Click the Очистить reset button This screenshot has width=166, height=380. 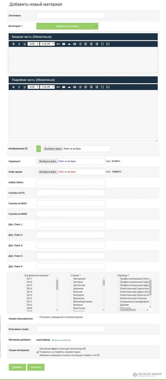(x=36, y=367)
